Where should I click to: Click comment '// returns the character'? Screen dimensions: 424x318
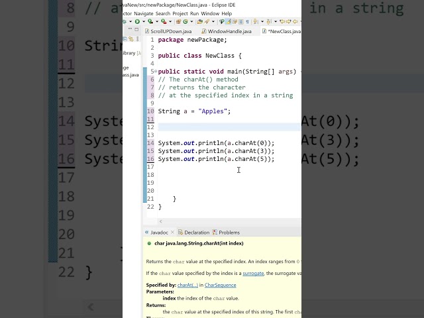point(201,87)
